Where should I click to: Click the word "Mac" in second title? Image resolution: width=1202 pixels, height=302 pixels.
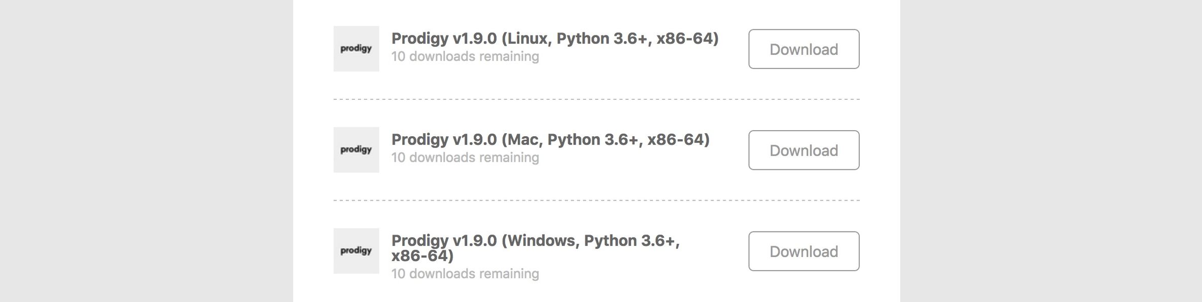coord(524,139)
